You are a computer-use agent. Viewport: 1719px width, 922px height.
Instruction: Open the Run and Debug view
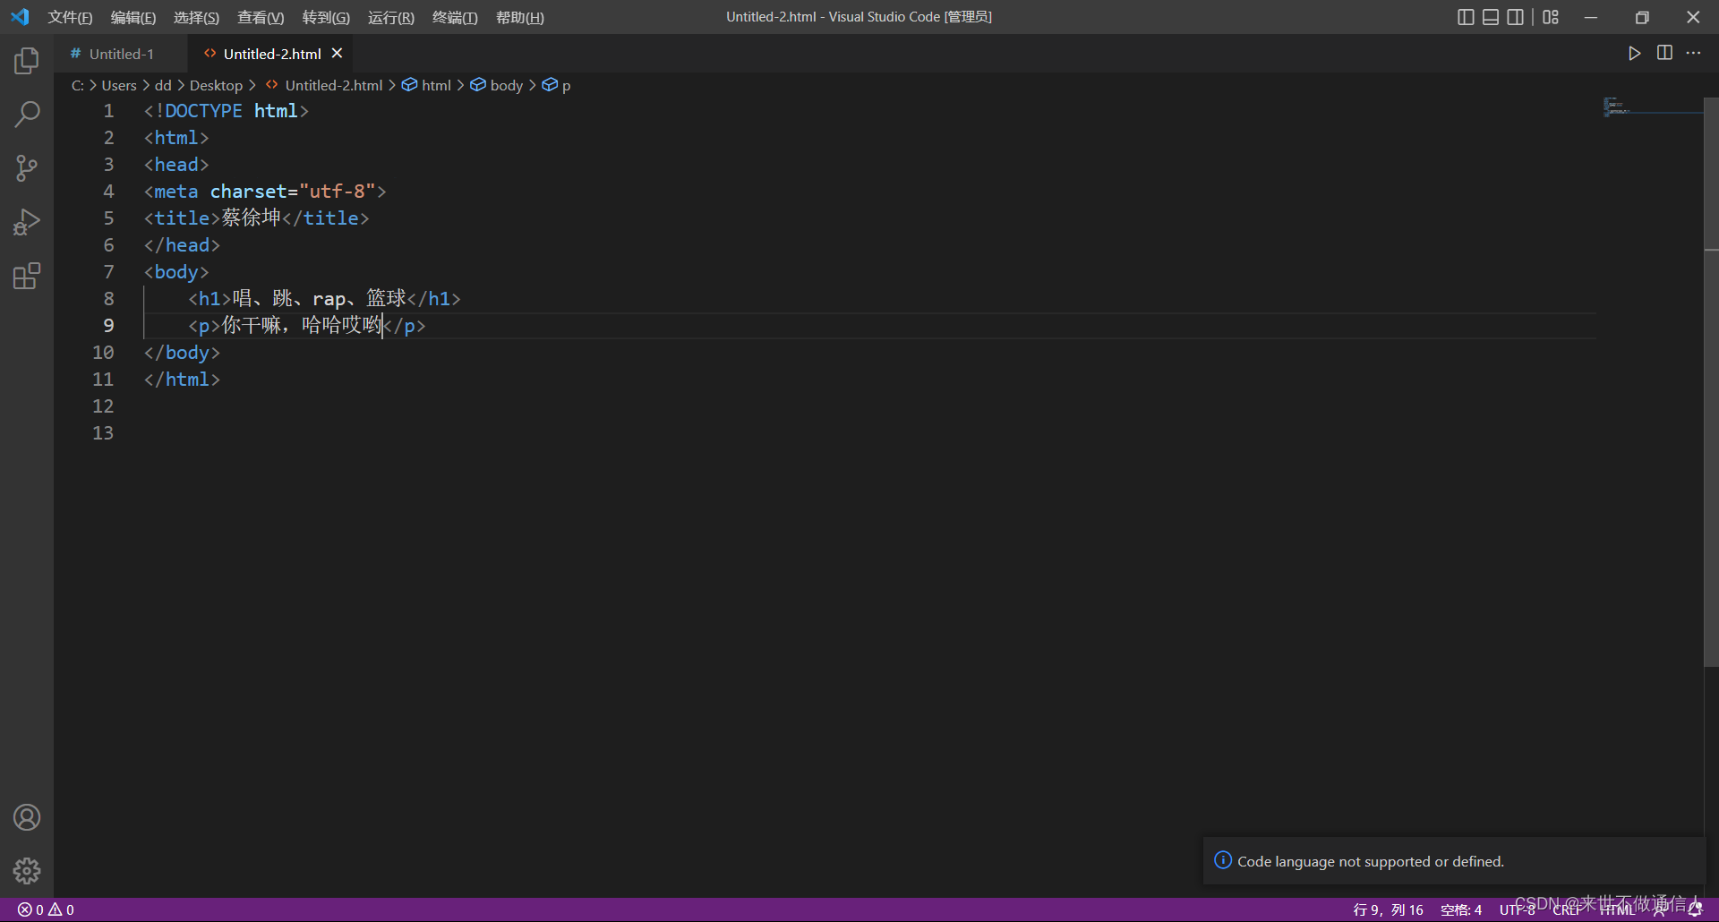27,222
